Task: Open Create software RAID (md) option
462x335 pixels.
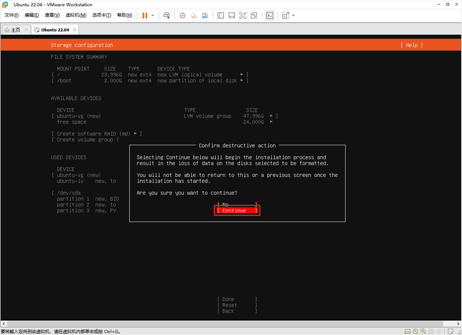Action: (x=96, y=134)
